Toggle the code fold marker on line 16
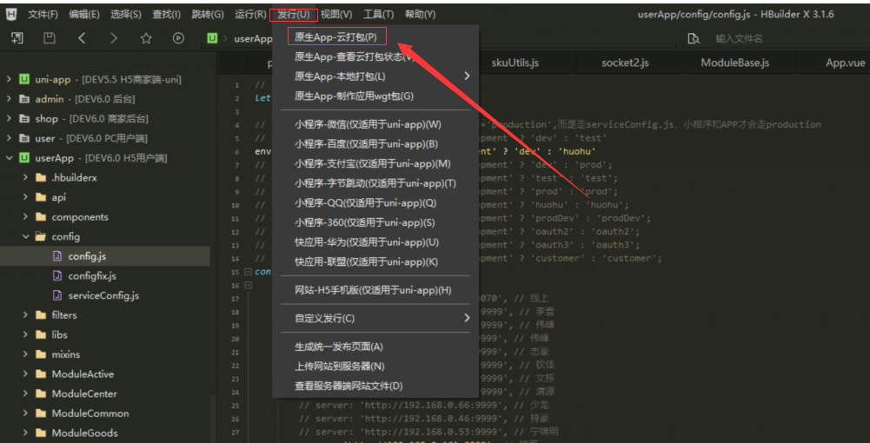This screenshot has height=443, width=870. pos(248,285)
